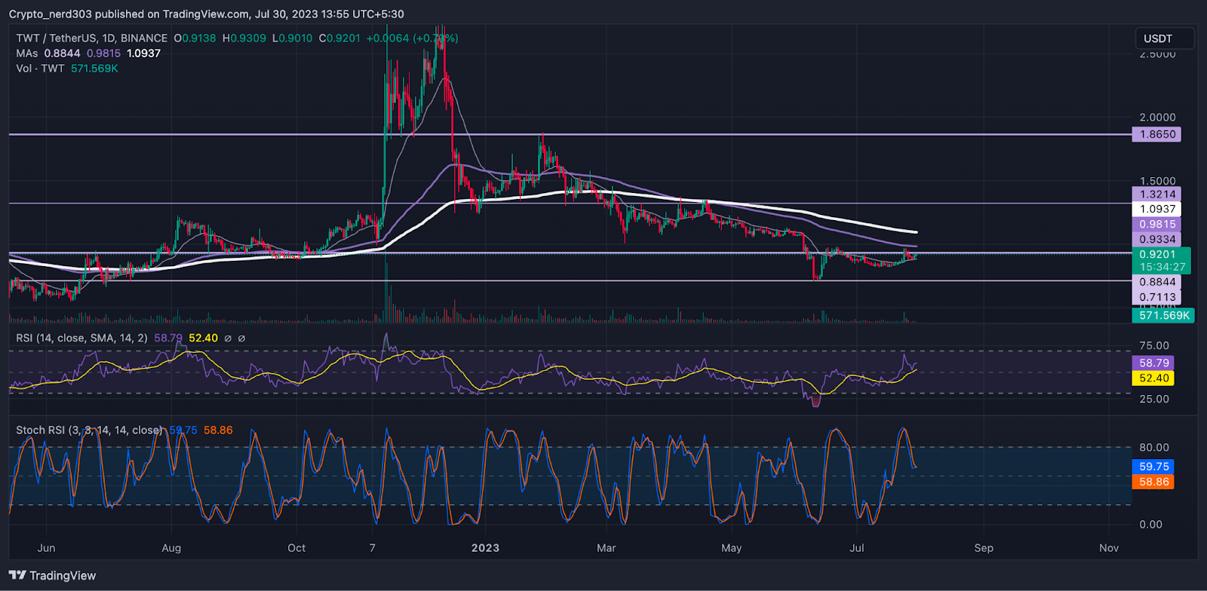The image size is (1207, 591).
Task: Click the blue 59.75 Stoch axis label
Action: point(1153,467)
